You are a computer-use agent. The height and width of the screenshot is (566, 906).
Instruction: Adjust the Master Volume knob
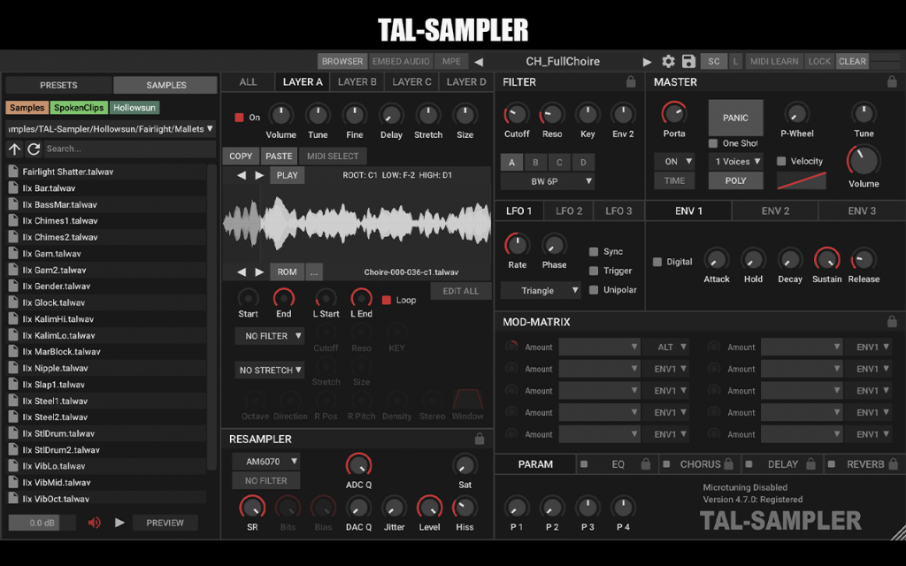pyautogui.click(x=864, y=161)
